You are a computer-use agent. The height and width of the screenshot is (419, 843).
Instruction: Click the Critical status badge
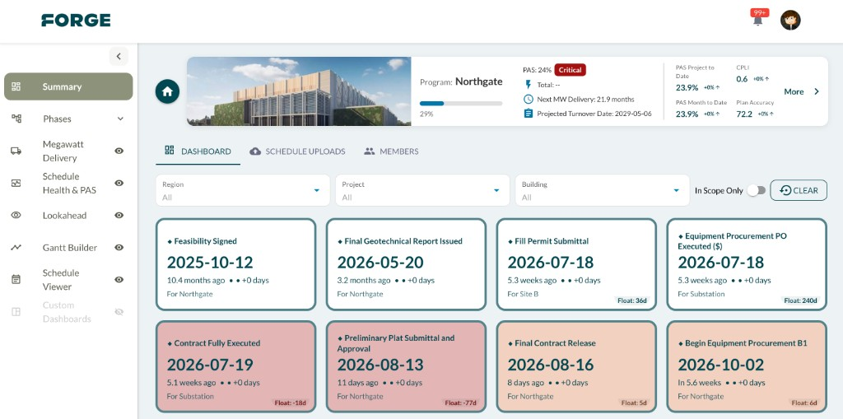(570, 70)
